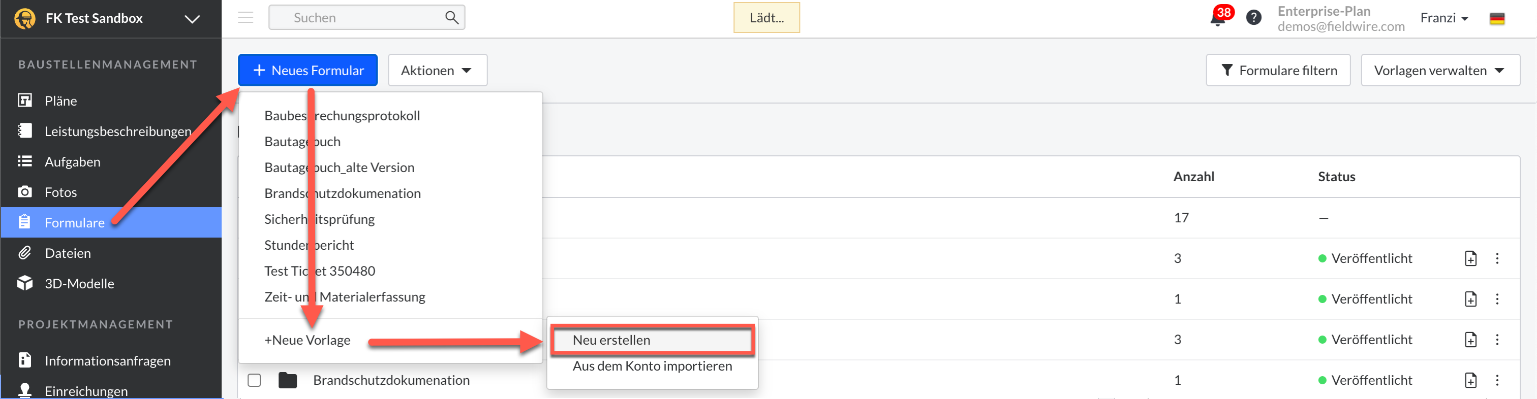Open the help question mark icon
1537x399 pixels.
1253,18
